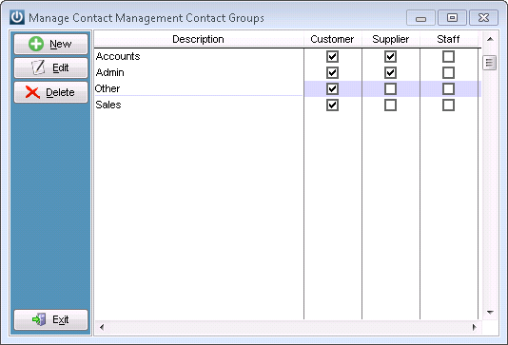Click the vertical scrollbar up arrow
Screen dimensions: 508x345
click(490, 39)
